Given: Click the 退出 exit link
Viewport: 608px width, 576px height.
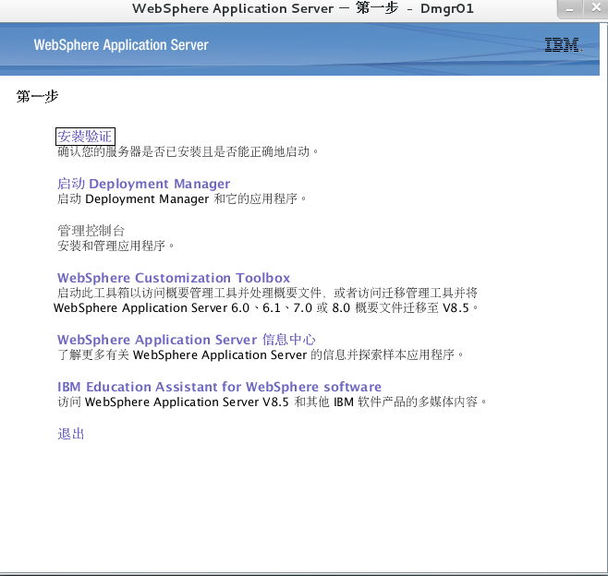Looking at the screenshot, I should point(71,434).
